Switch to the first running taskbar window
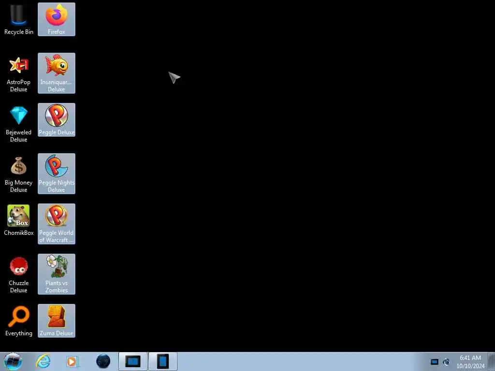Screen dimensions: 495x371 tap(133, 361)
